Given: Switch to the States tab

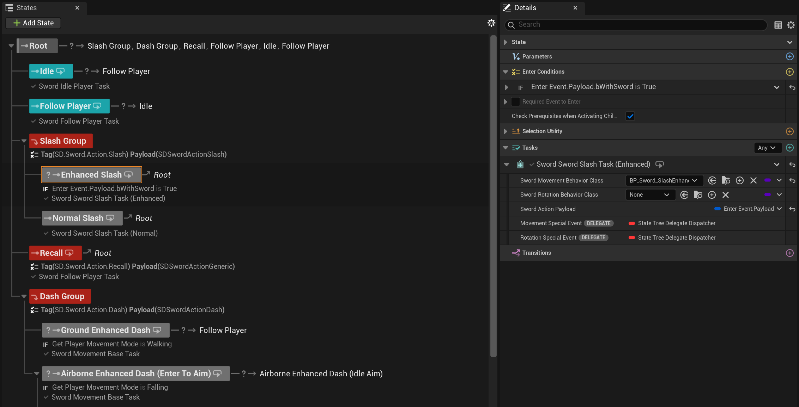Looking at the screenshot, I should pos(26,8).
